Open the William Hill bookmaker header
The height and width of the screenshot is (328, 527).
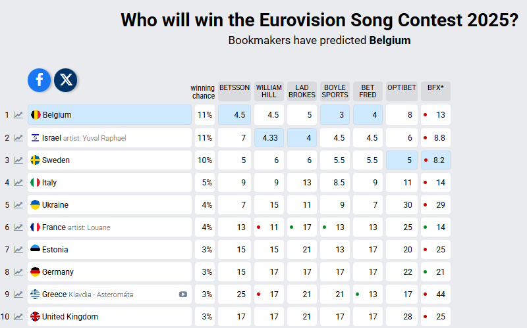(x=269, y=91)
